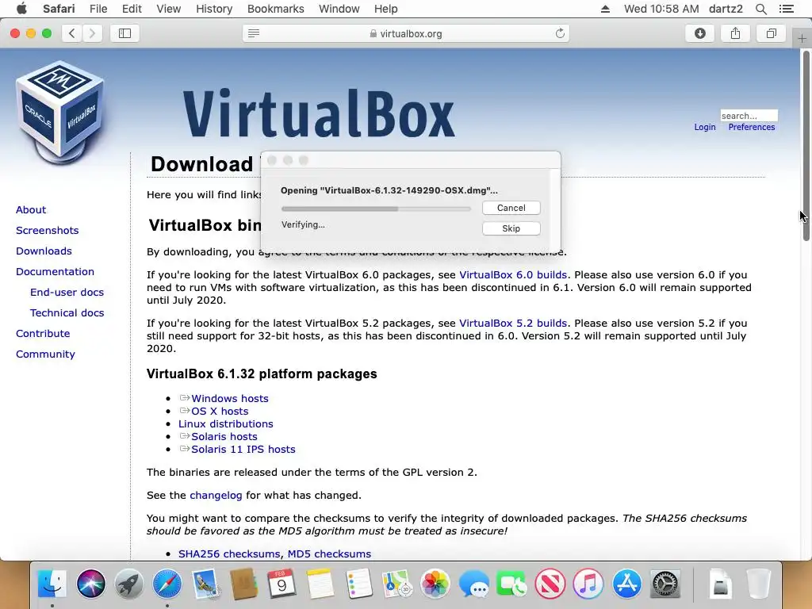Show all tabs overview
Screen dimensions: 812x609
[x=771, y=33]
